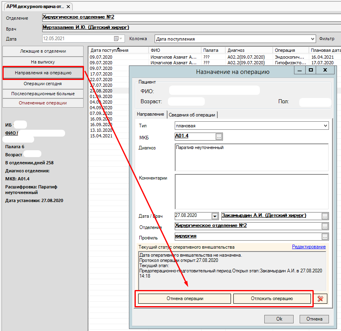Click the planned date cell 16.04.2021
341x331 pixels.
323,57
